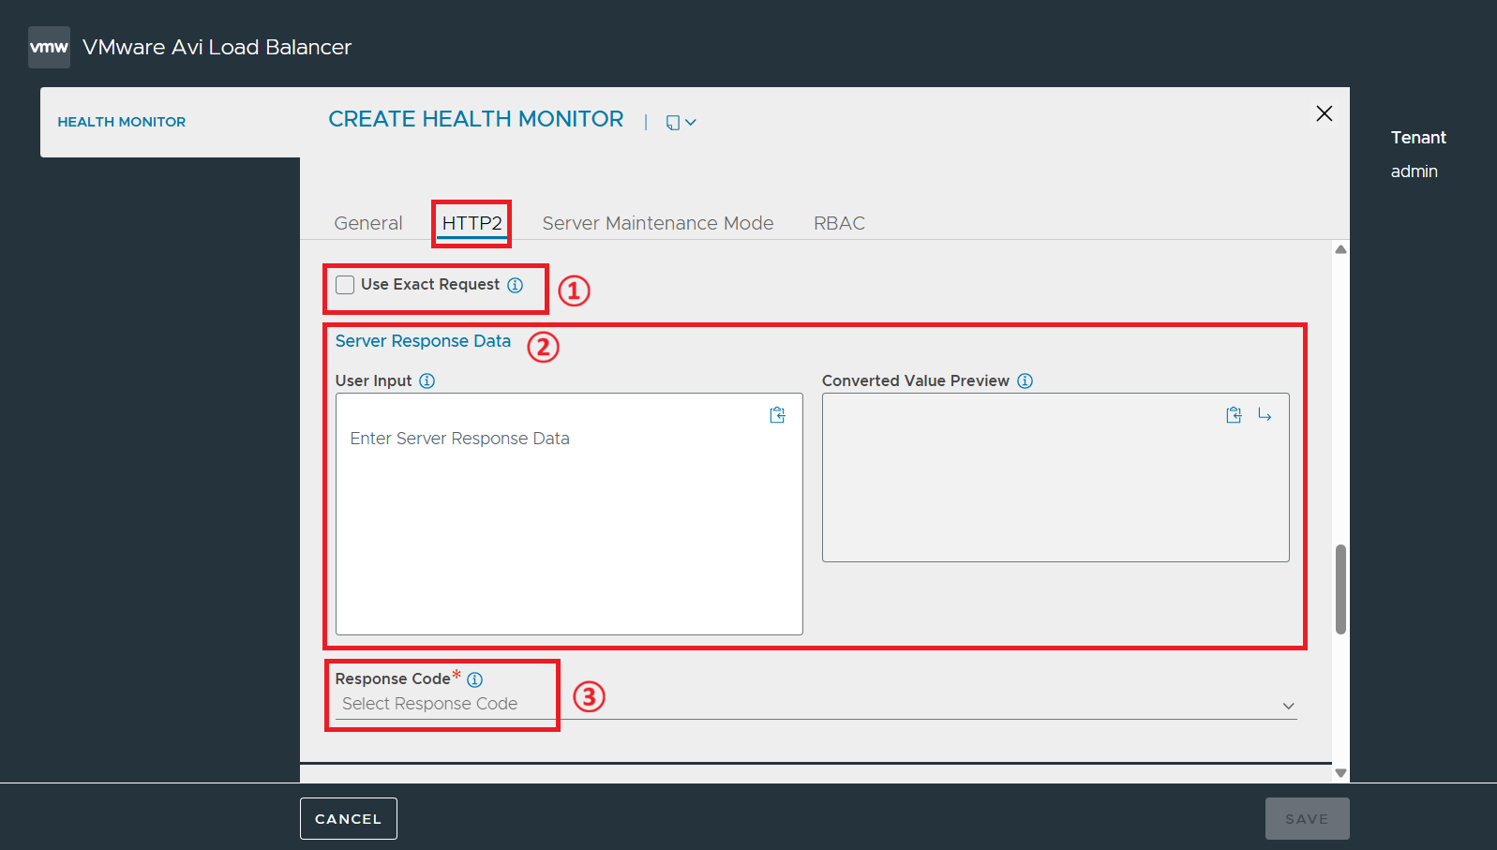This screenshot has height=850, width=1497.
Task: Click the CREATE HEALTH MONITOR title
Action: (476, 119)
